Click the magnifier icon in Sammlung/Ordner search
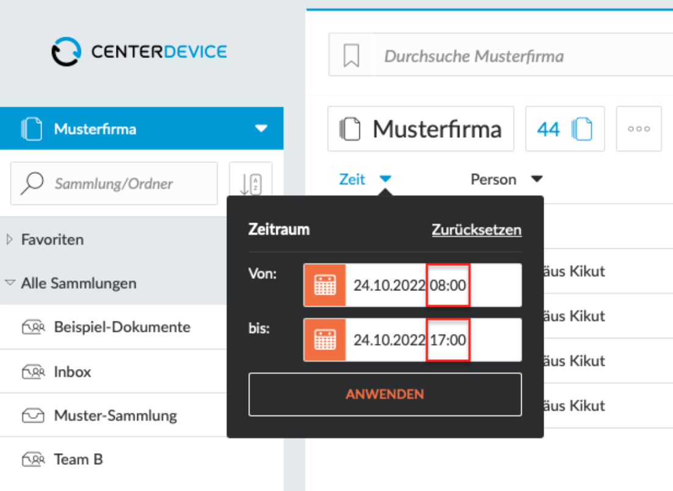The image size is (673, 491). click(32, 183)
